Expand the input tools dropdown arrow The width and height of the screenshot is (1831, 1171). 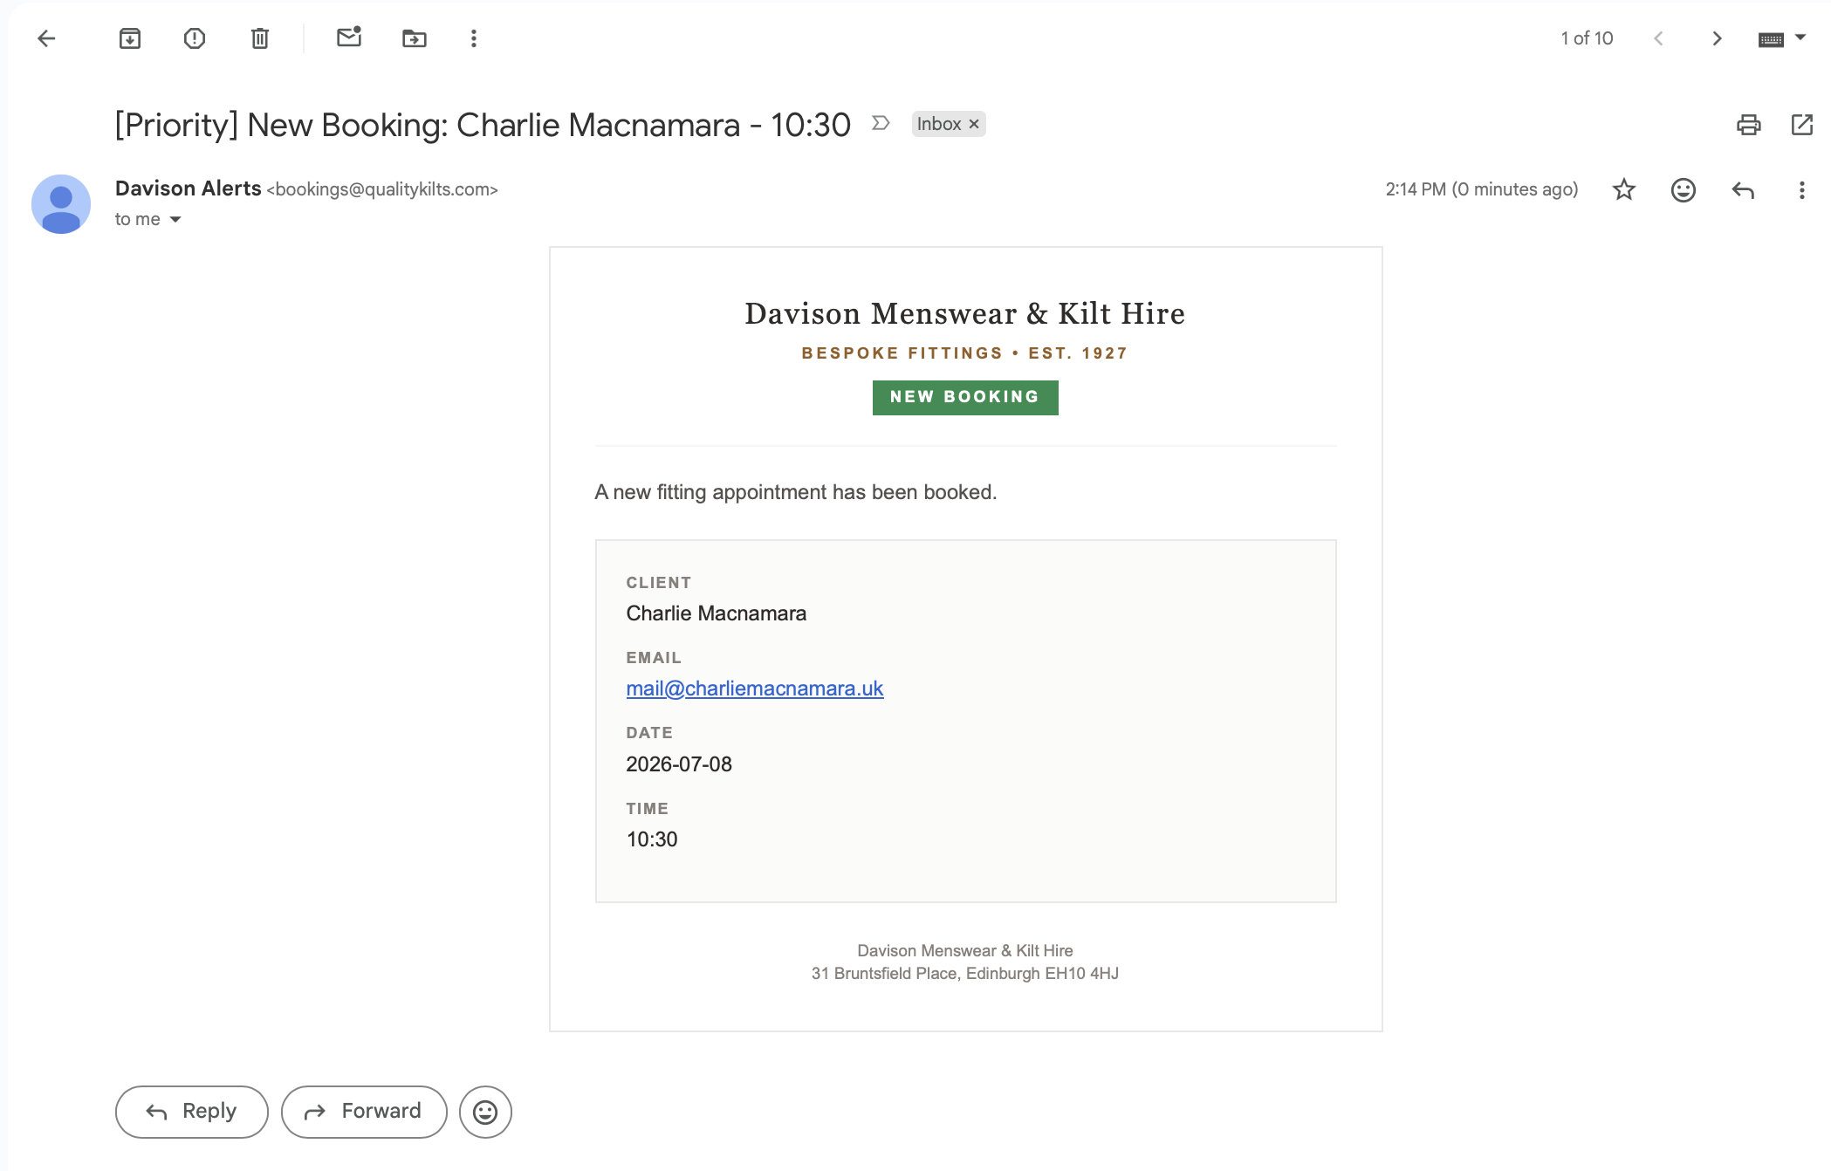point(1800,38)
